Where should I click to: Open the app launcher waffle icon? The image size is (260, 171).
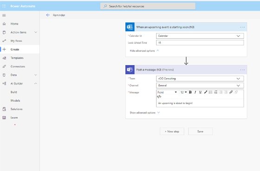[4, 6]
